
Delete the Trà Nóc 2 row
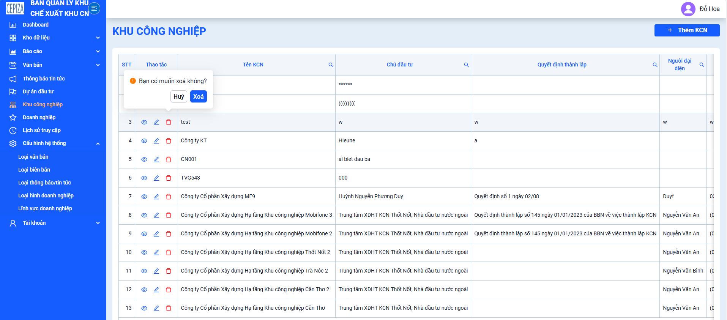click(x=169, y=271)
